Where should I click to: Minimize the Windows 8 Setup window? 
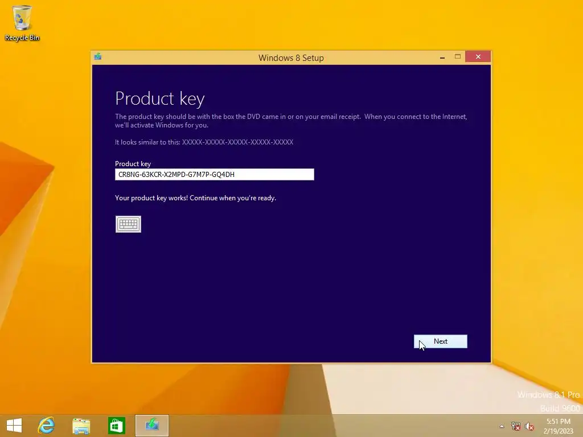442,57
